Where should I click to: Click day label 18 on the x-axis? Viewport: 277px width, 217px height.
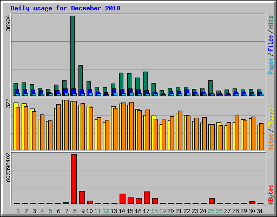154,211
